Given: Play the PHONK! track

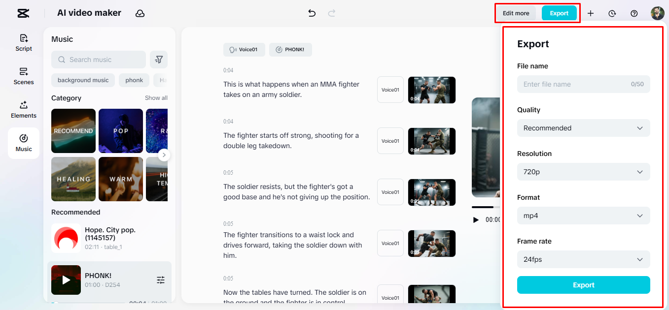Looking at the screenshot, I should point(66,280).
